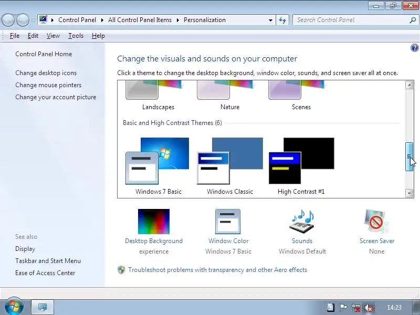Open the File menu
The image size is (420, 315).
pyautogui.click(x=15, y=36)
